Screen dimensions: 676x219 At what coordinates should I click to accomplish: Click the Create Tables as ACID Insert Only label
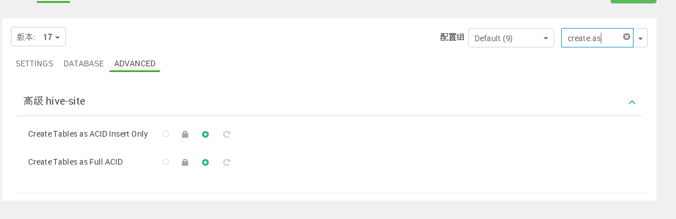(x=88, y=134)
